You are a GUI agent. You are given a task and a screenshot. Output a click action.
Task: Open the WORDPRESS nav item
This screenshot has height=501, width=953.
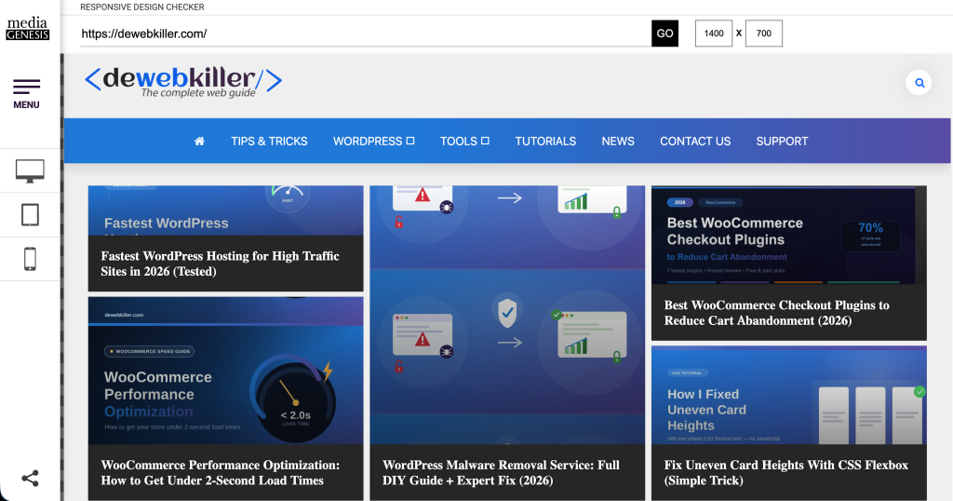(x=368, y=141)
